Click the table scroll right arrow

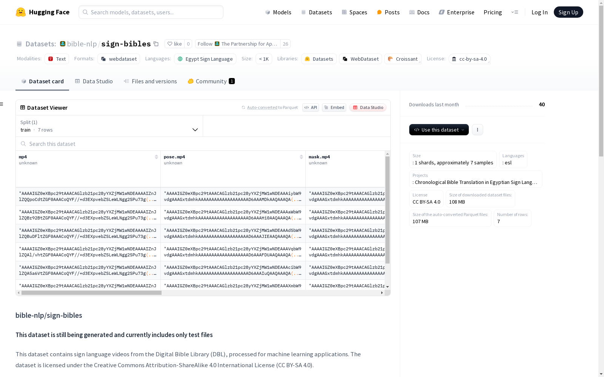coord(382,293)
